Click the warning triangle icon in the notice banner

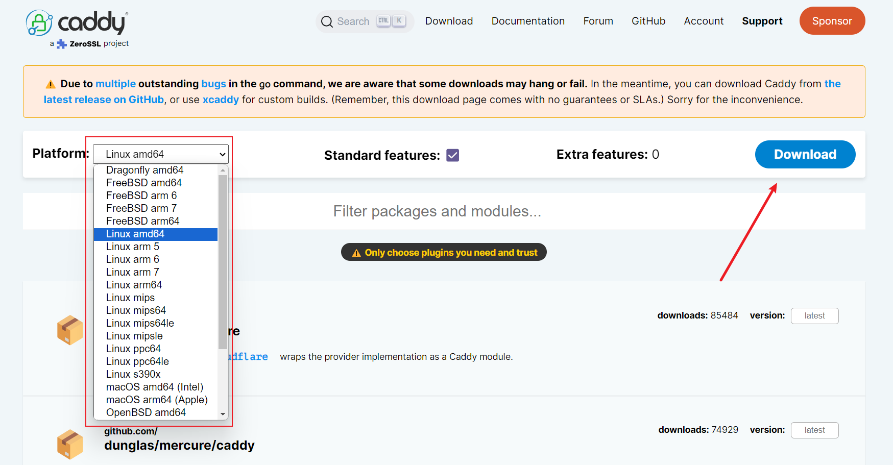51,84
